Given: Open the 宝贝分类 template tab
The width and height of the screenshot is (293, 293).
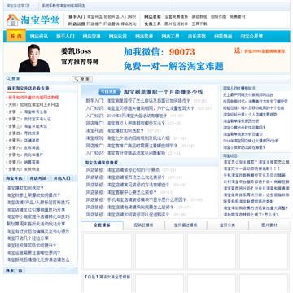Looking at the screenshot, I should coord(227,225).
